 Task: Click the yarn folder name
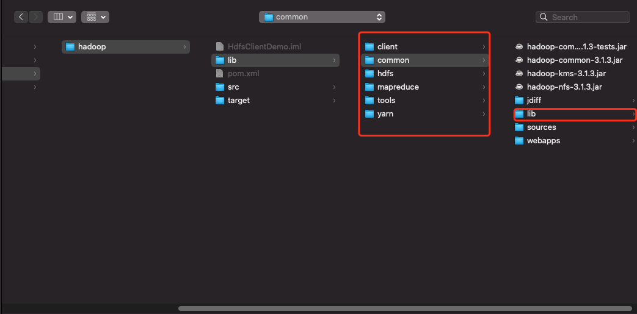point(385,113)
